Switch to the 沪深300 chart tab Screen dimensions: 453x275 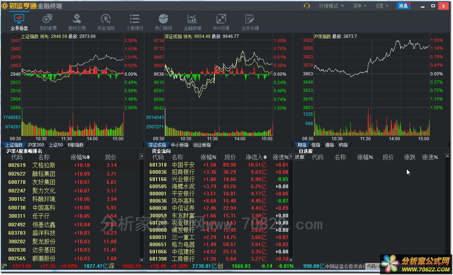(36, 145)
